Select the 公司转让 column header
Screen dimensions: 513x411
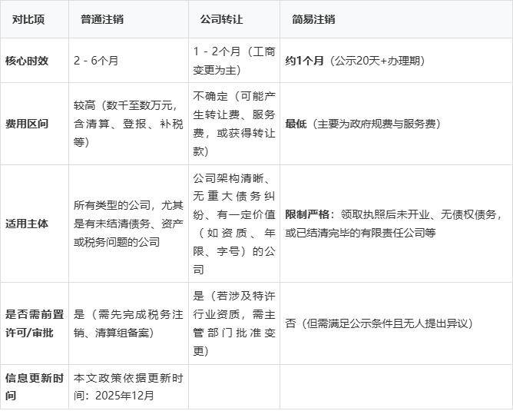tap(234, 19)
